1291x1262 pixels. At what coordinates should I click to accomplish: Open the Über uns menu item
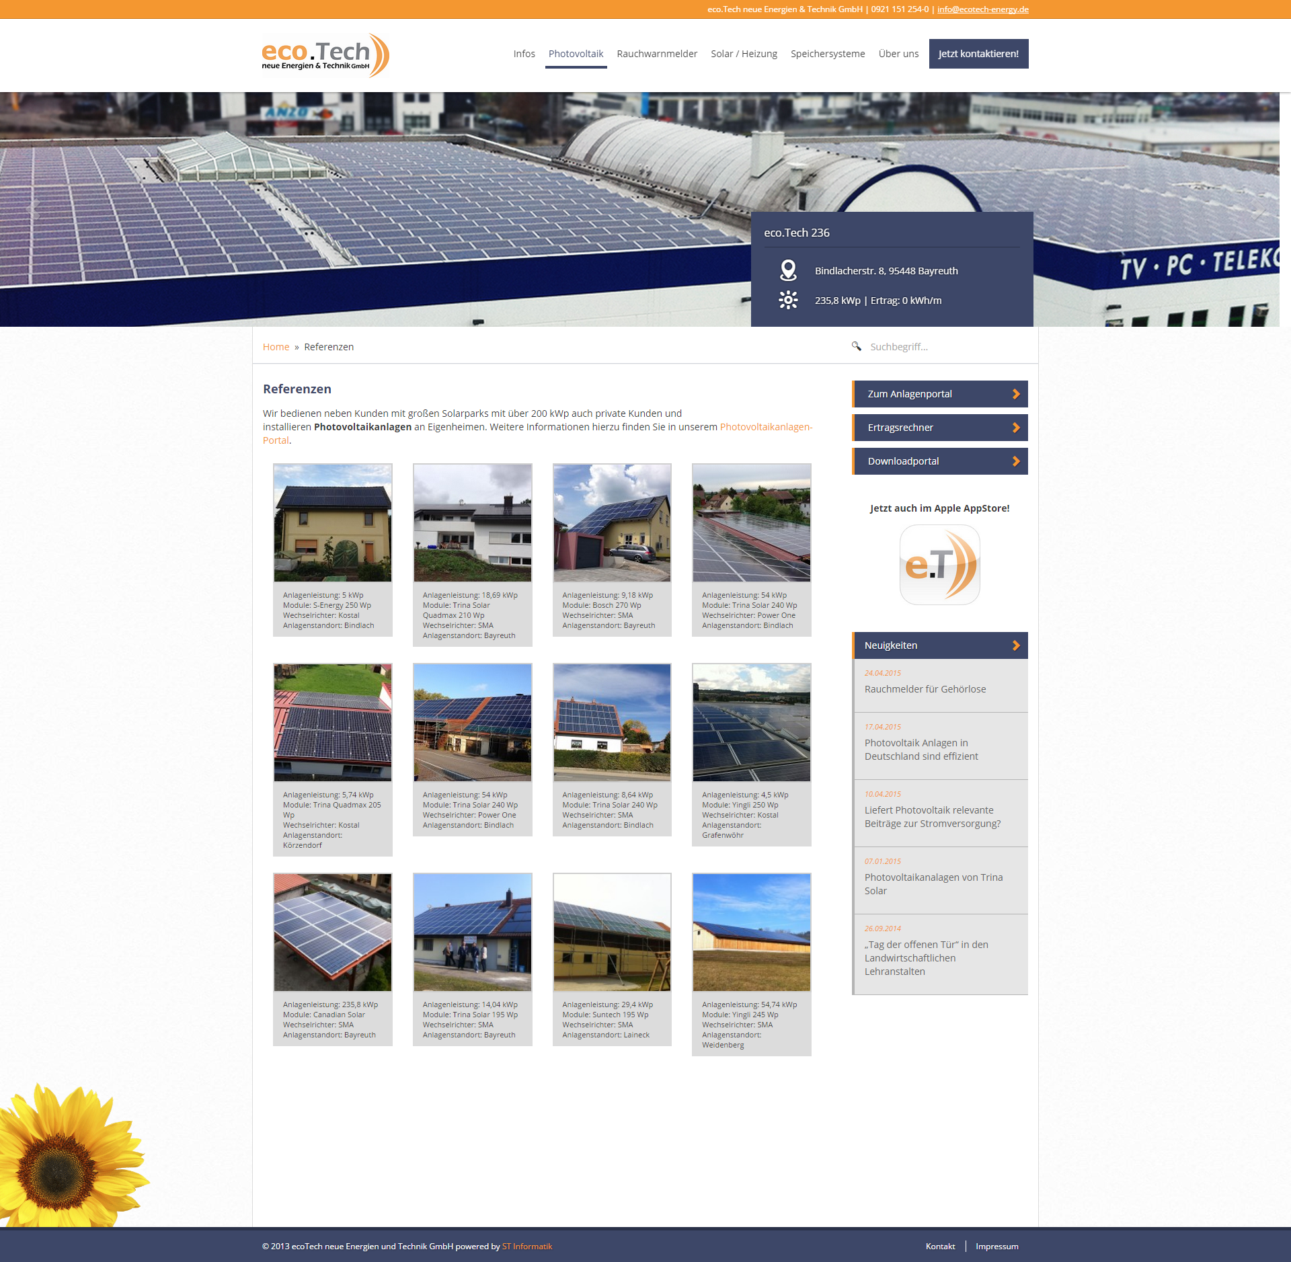click(x=898, y=54)
